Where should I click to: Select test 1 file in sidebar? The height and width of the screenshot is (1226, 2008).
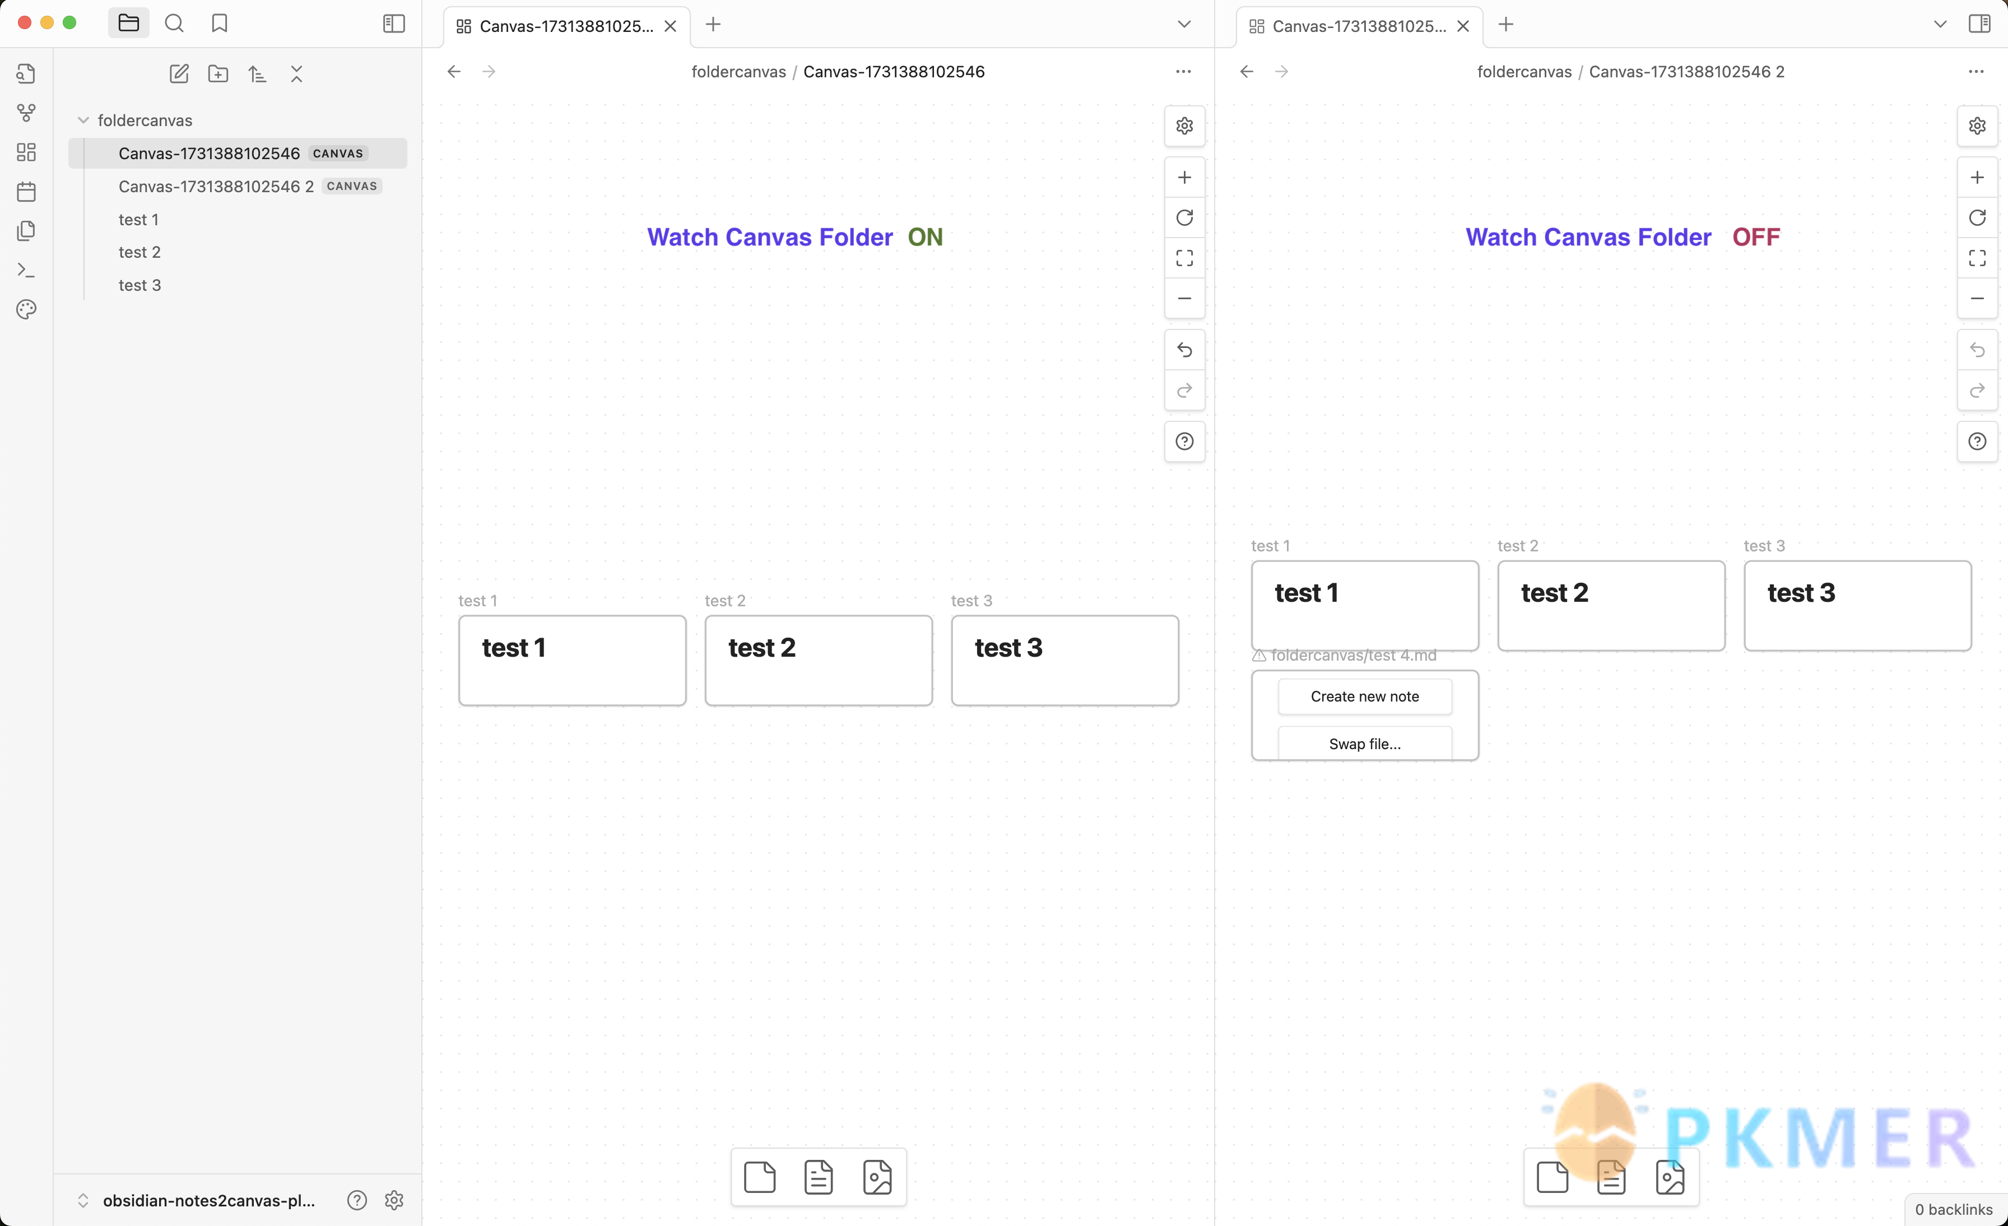(138, 220)
